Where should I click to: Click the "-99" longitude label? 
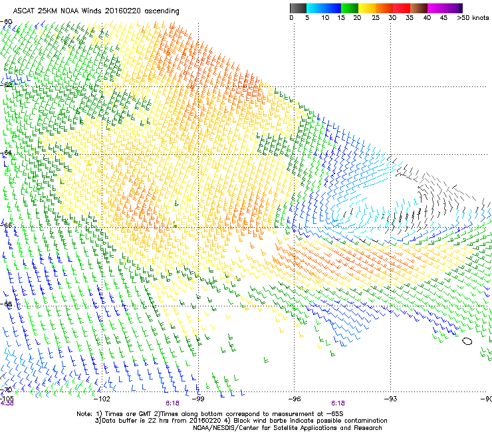click(x=198, y=399)
